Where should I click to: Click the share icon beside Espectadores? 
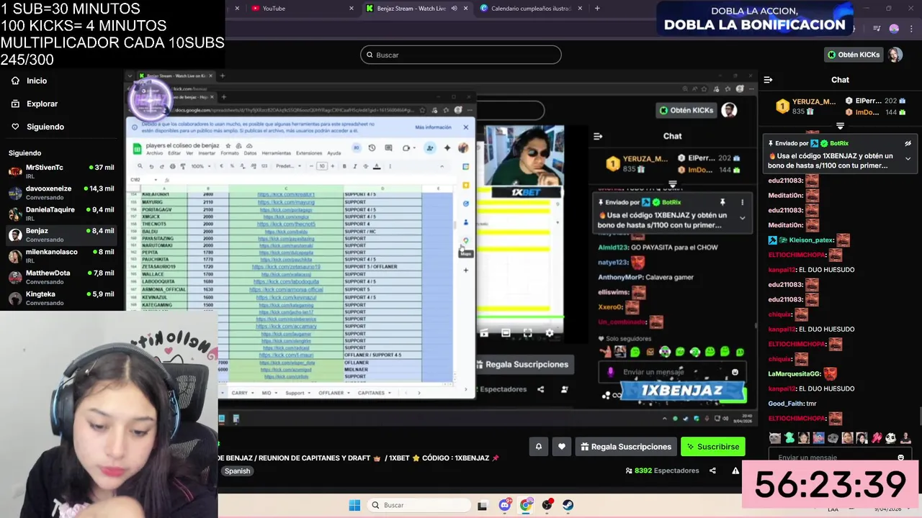(712, 471)
